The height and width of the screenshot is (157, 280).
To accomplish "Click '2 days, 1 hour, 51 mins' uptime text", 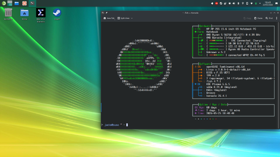I will [223, 110].
